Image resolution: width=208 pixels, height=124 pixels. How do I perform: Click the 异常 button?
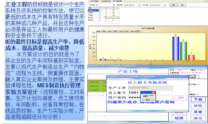(198, 112)
